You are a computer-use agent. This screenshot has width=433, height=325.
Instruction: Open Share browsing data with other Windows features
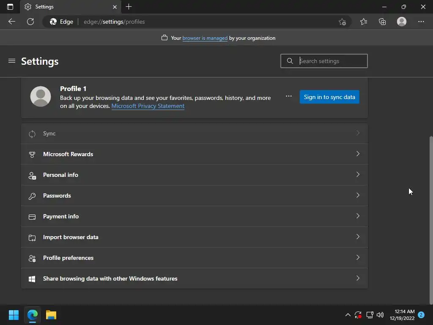tap(195, 278)
